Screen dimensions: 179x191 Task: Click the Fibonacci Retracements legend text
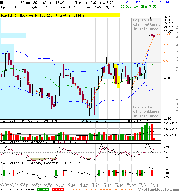coord(102,190)
